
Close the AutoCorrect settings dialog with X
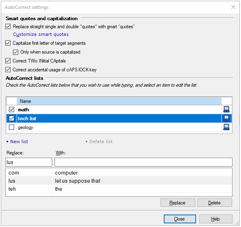[x=233, y=7]
